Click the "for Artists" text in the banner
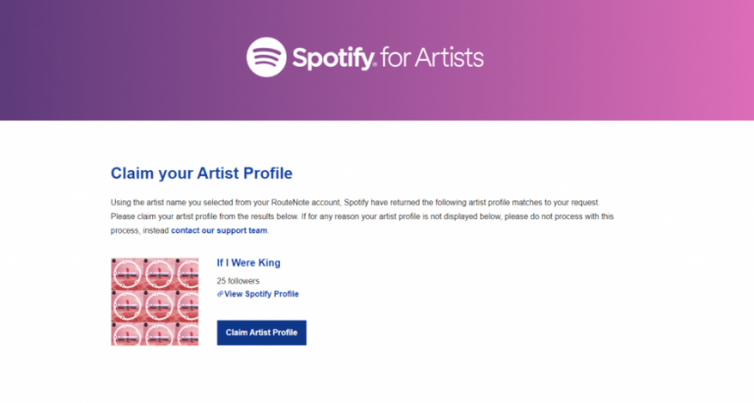This screenshot has width=754, height=403. pos(432,57)
